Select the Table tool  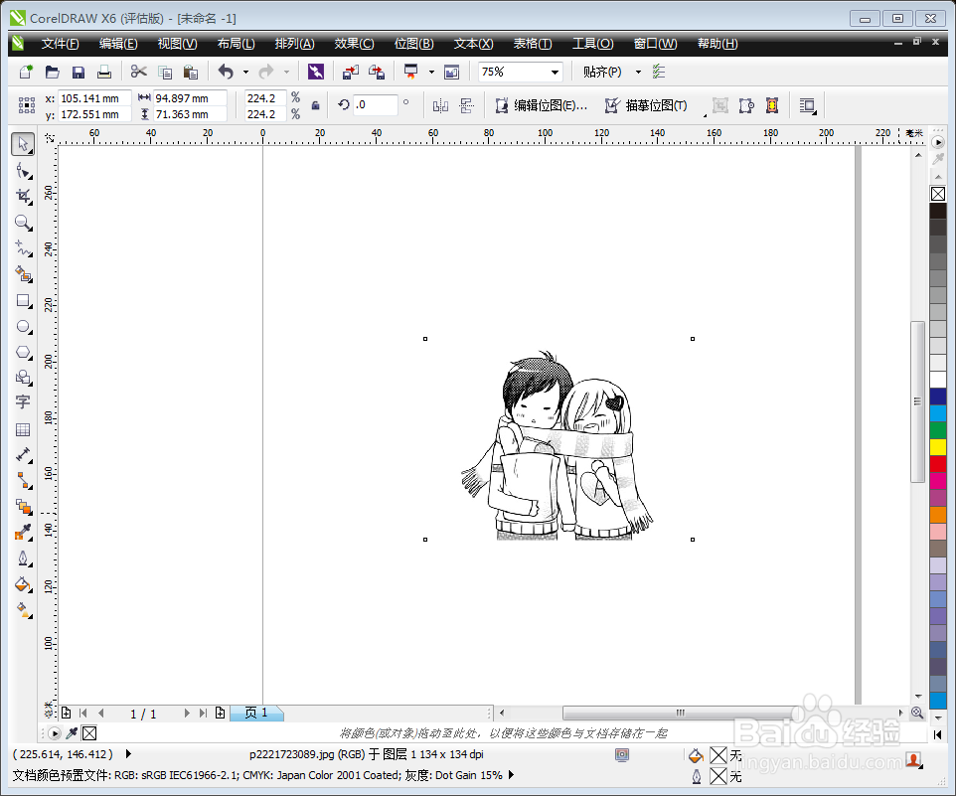(24, 428)
